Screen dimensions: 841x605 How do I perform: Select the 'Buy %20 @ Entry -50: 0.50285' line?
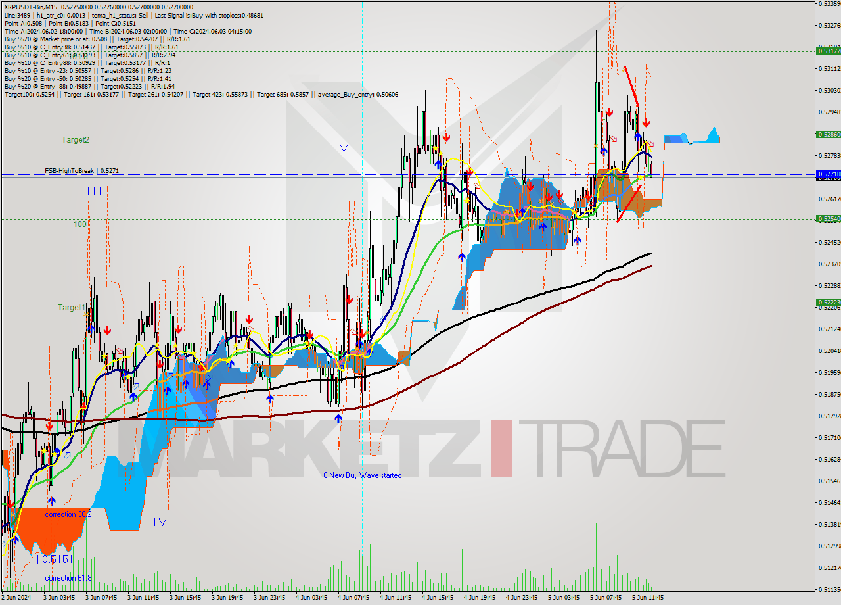click(x=87, y=78)
